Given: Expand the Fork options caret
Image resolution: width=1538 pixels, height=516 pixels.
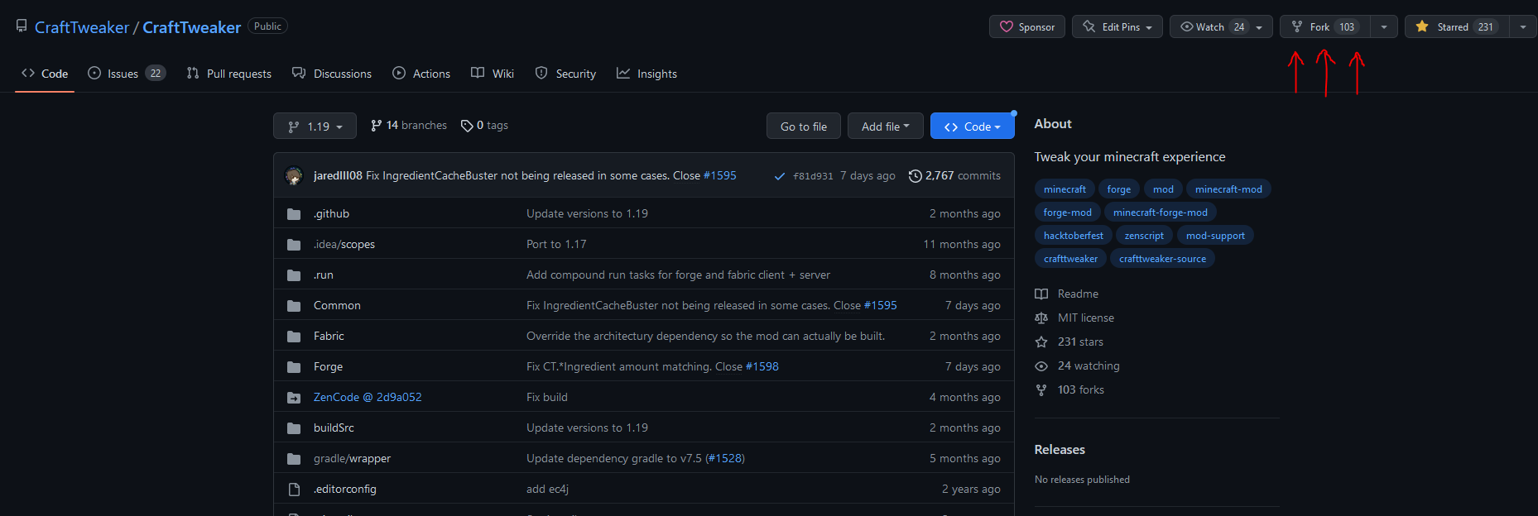Looking at the screenshot, I should [x=1384, y=26].
